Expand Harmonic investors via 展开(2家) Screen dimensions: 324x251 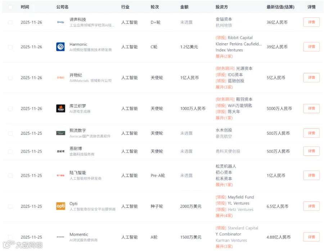[x=224, y=56]
